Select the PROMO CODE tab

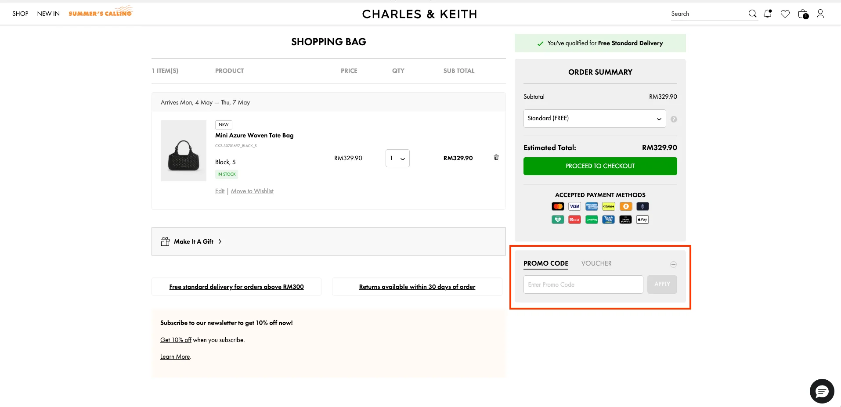pyautogui.click(x=546, y=263)
